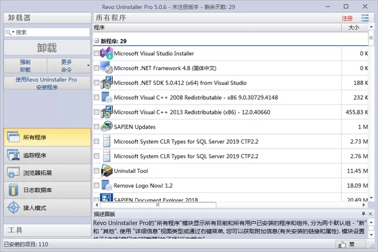
Task: Collapse the 卸载器 panel header
Action: pyautogui.click(x=47, y=18)
